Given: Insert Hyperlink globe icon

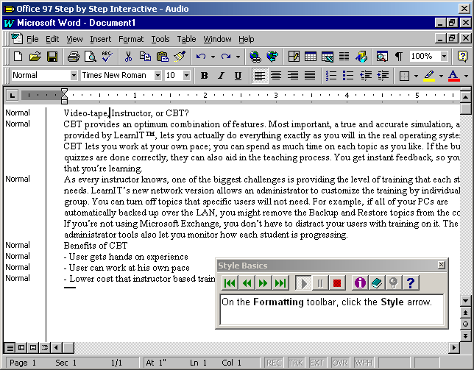Looking at the screenshot, I should (x=255, y=57).
